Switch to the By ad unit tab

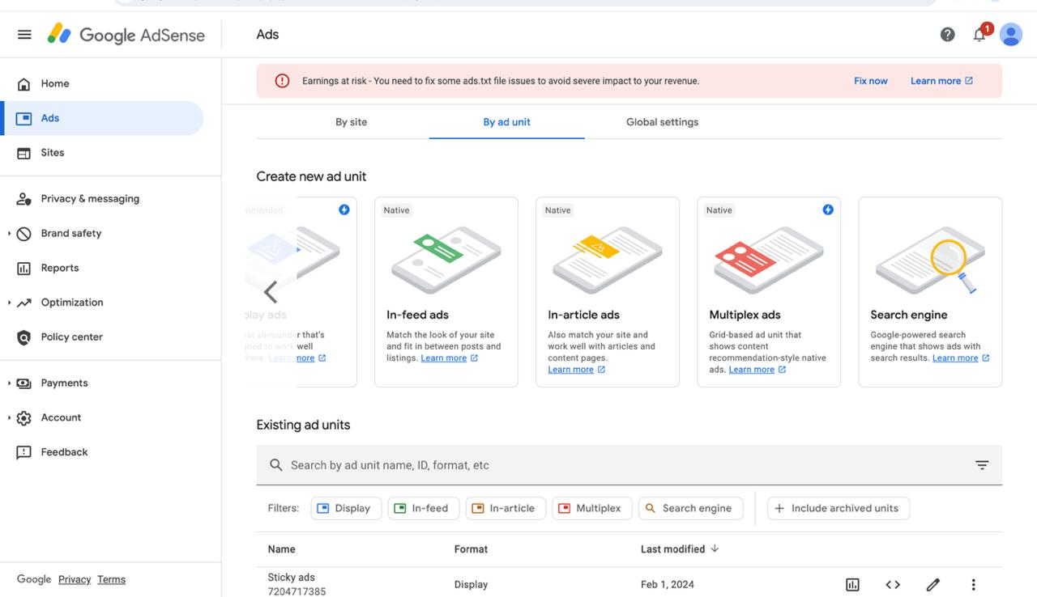click(x=506, y=122)
